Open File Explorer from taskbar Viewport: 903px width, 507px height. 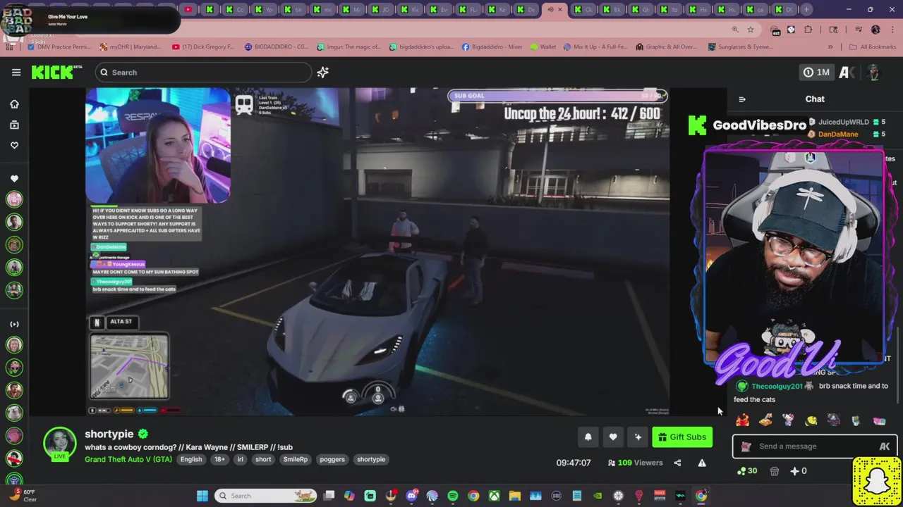coord(515,496)
